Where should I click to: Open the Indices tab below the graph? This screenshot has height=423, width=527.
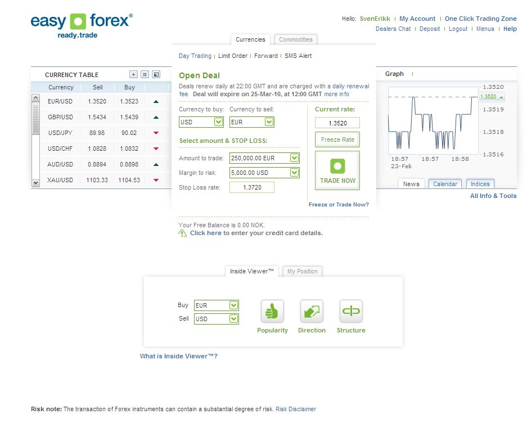480,184
